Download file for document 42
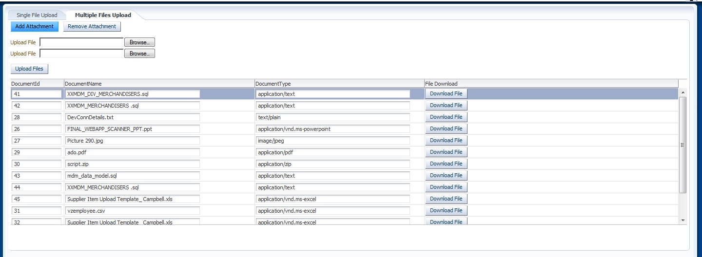Viewport: 702px width, 257px height. point(446,105)
